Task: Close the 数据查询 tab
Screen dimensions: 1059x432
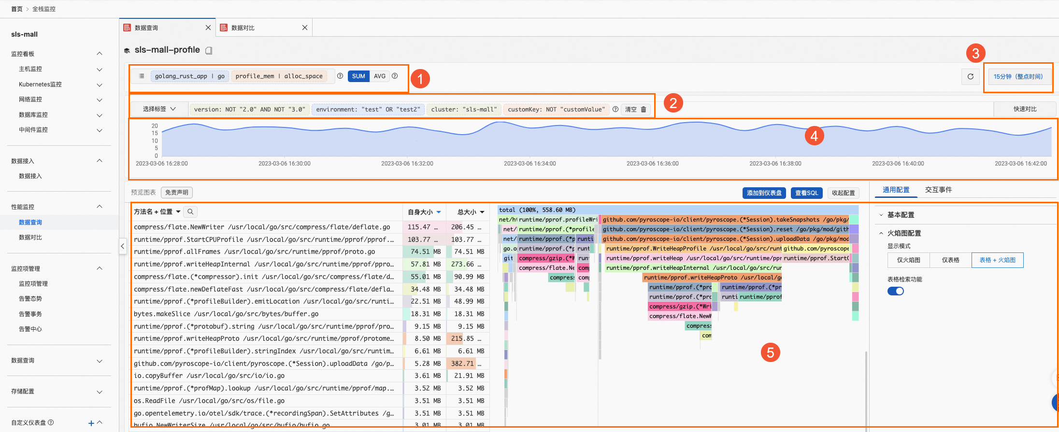Action: point(208,28)
